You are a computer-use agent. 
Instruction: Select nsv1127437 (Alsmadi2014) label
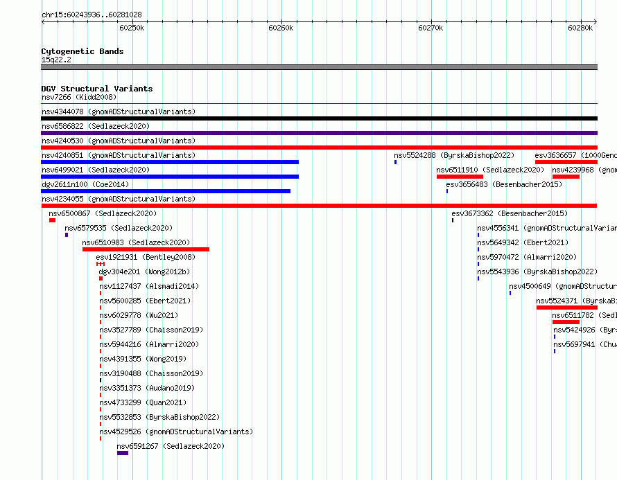(149, 286)
